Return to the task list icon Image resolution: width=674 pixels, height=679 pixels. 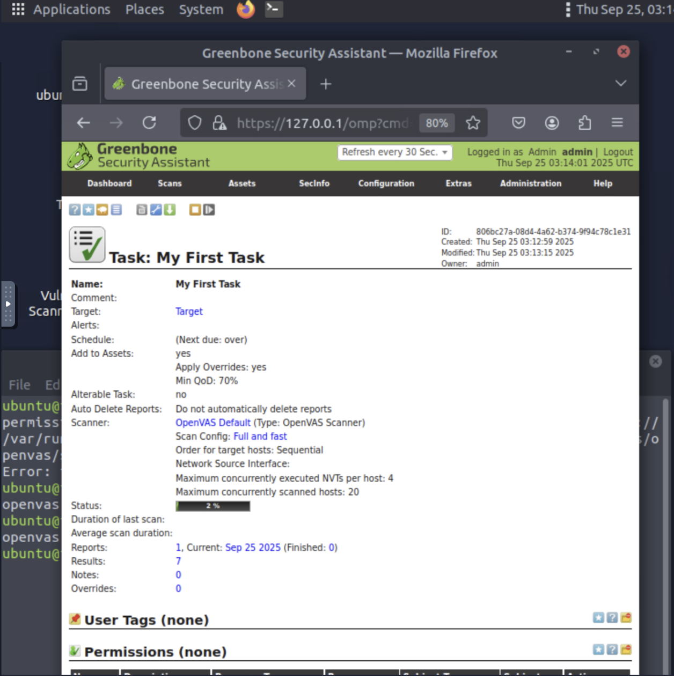[116, 210]
